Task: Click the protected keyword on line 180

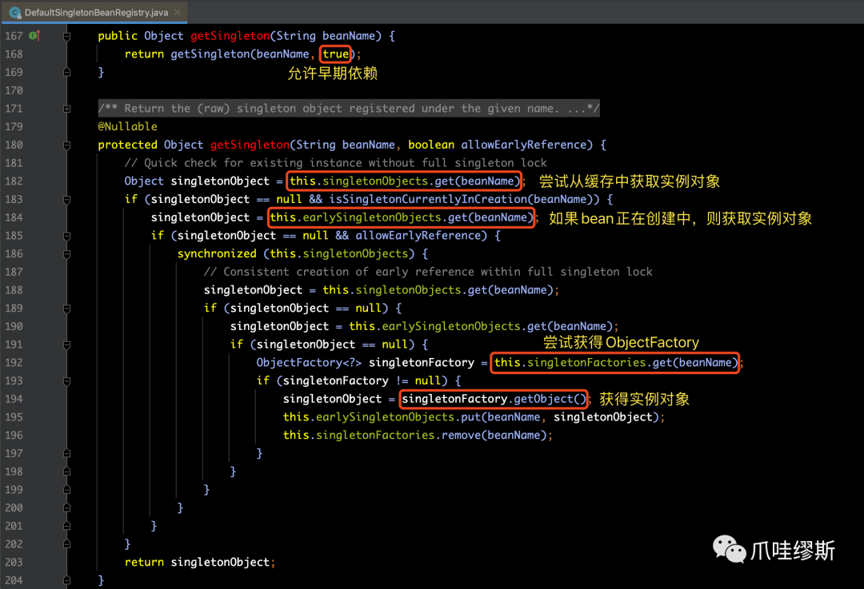Action: pyautogui.click(x=128, y=145)
